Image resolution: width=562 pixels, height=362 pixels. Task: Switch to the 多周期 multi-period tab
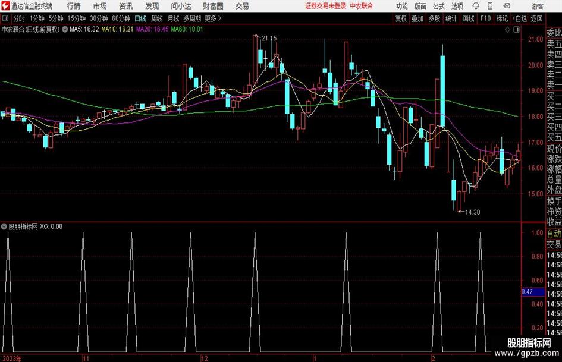192,18
